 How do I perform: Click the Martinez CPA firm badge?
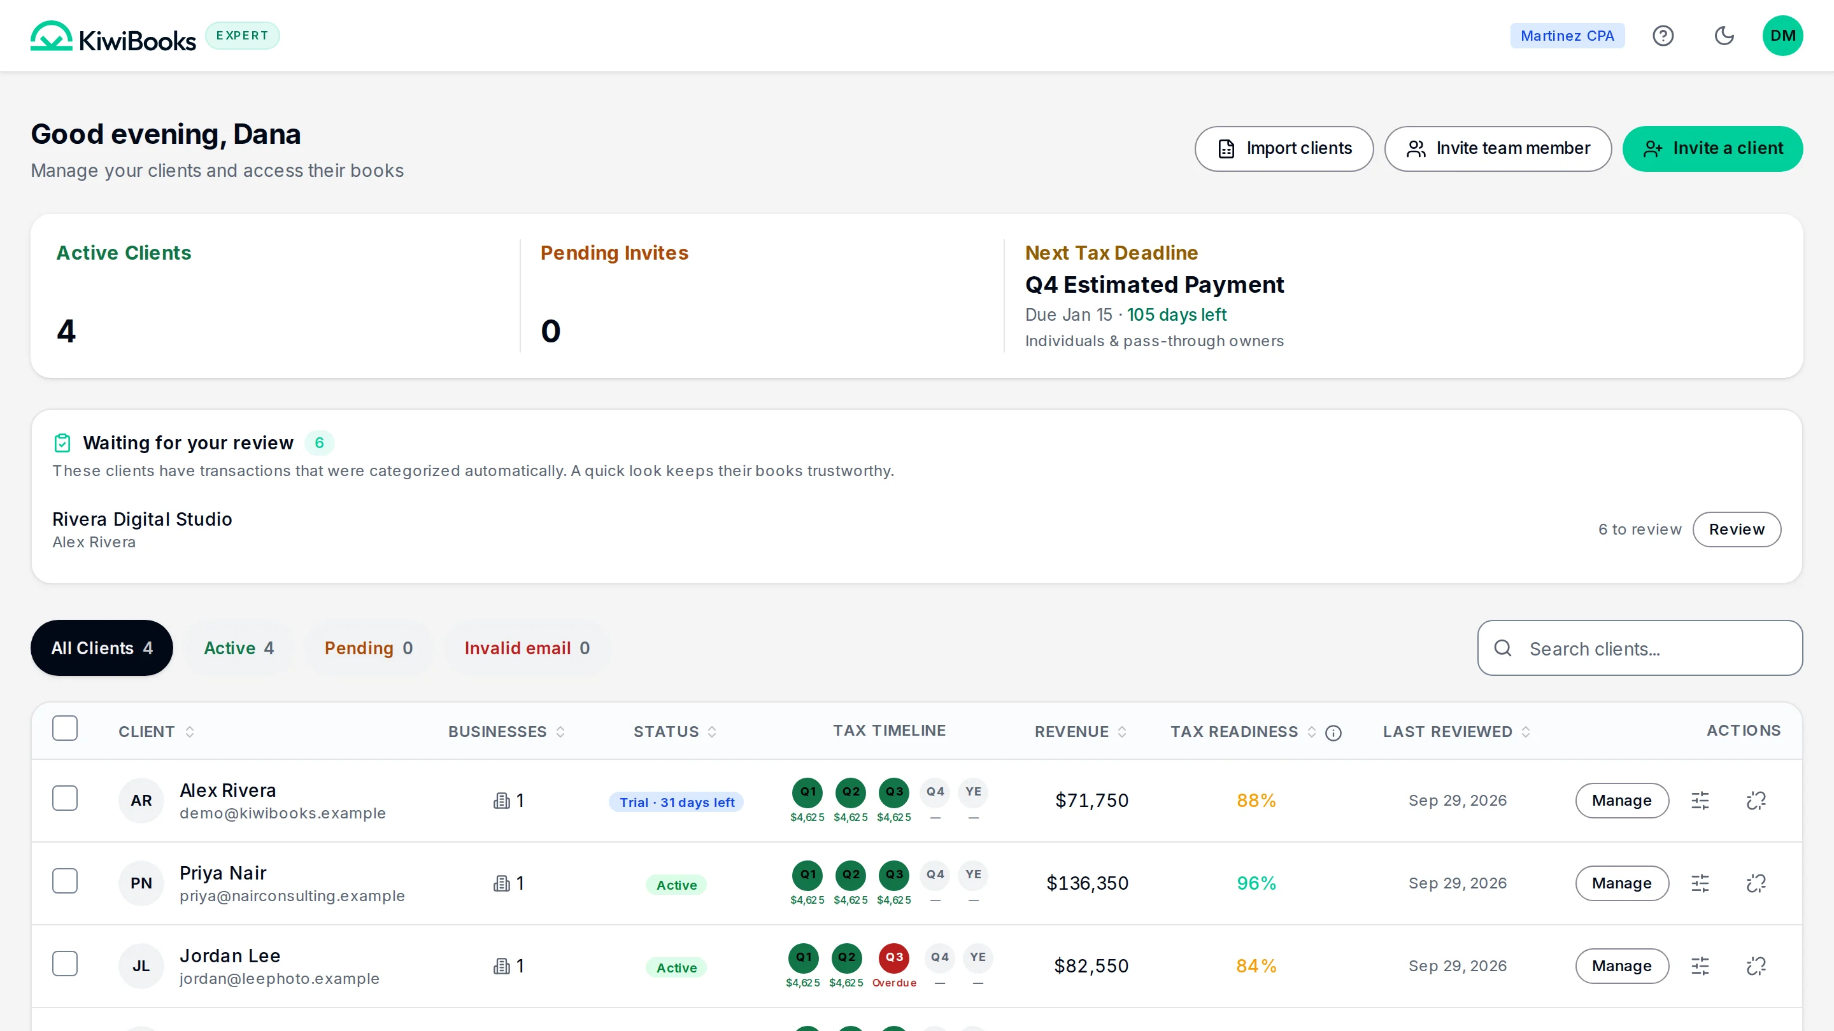pos(1567,36)
